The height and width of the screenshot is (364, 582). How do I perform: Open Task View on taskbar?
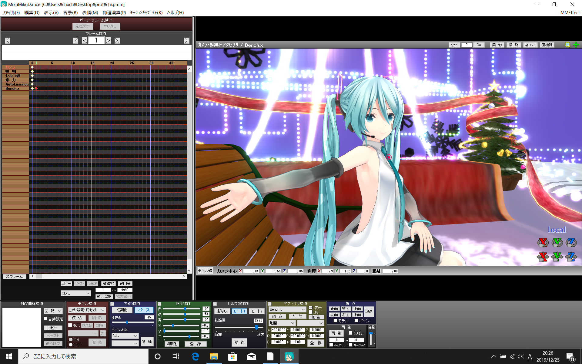(176, 356)
